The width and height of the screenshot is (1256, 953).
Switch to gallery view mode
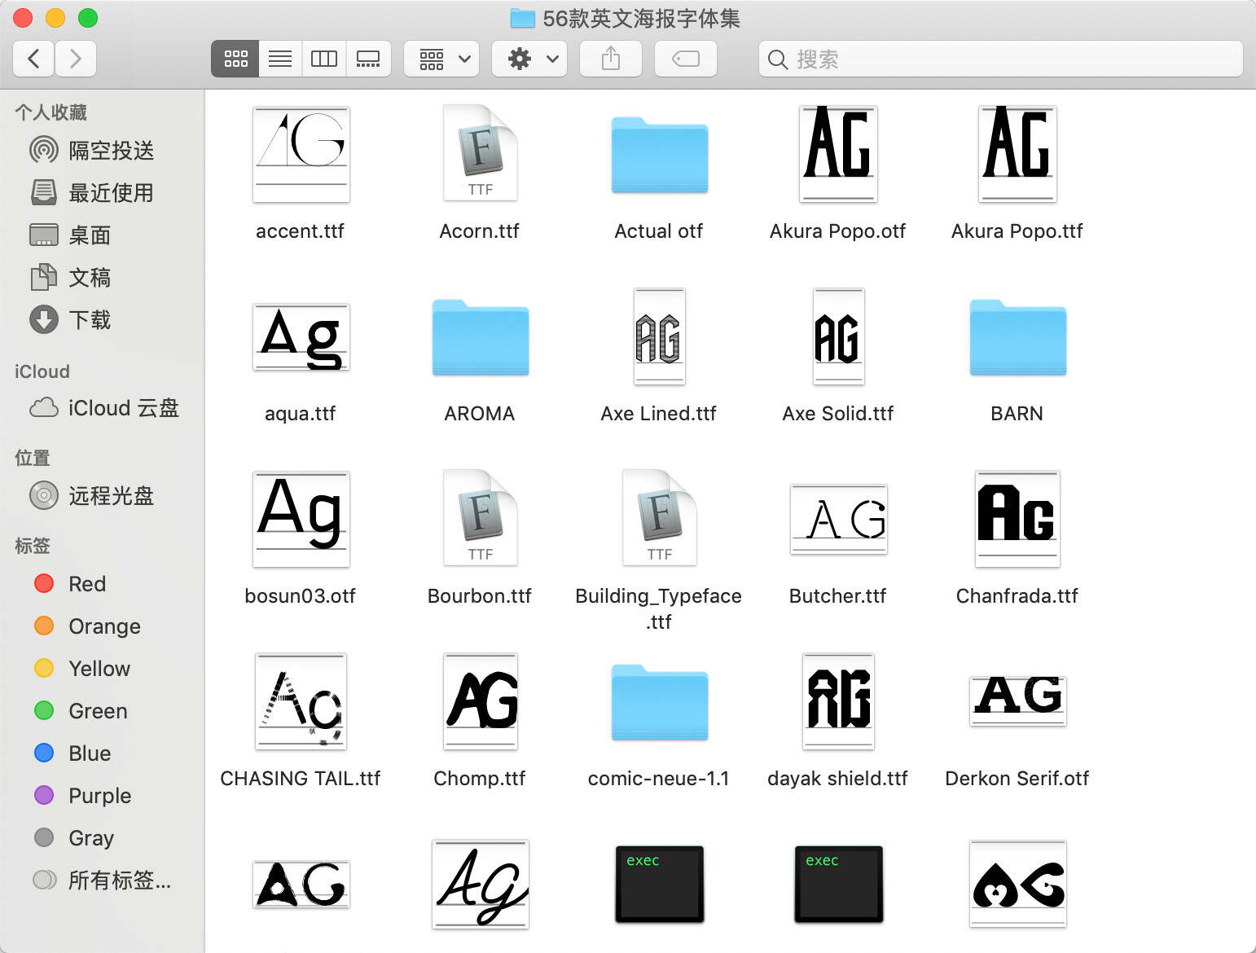(x=368, y=59)
